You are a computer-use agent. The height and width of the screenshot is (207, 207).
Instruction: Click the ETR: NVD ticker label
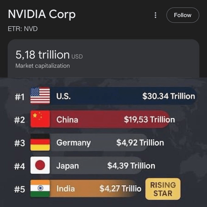click(23, 29)
